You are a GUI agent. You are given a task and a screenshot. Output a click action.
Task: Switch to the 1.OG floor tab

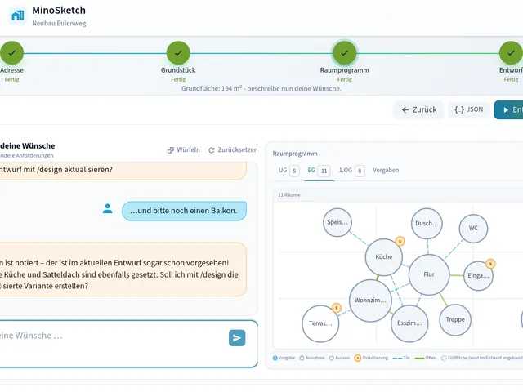point(351,171)
